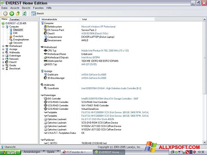Open the Mobile Intel Pentium M 760 link
This screenshot has height=155, width=207.
pos(105,50)
